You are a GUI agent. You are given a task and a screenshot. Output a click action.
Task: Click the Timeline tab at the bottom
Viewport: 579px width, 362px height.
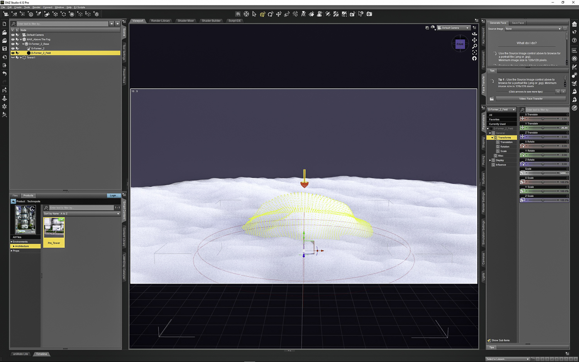coord(42,354)
